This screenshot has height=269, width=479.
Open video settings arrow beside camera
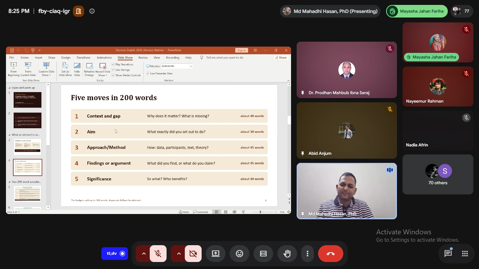tap(178, 254)
